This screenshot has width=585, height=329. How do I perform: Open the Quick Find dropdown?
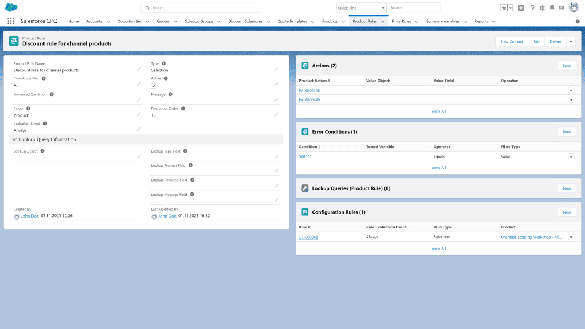[361, 8]
